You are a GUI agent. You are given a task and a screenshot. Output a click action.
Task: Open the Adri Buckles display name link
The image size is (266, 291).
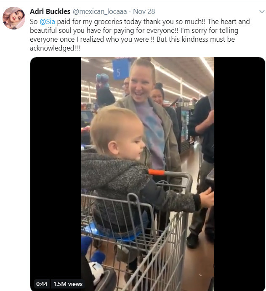pyautogui.click(x=50, y=11)
